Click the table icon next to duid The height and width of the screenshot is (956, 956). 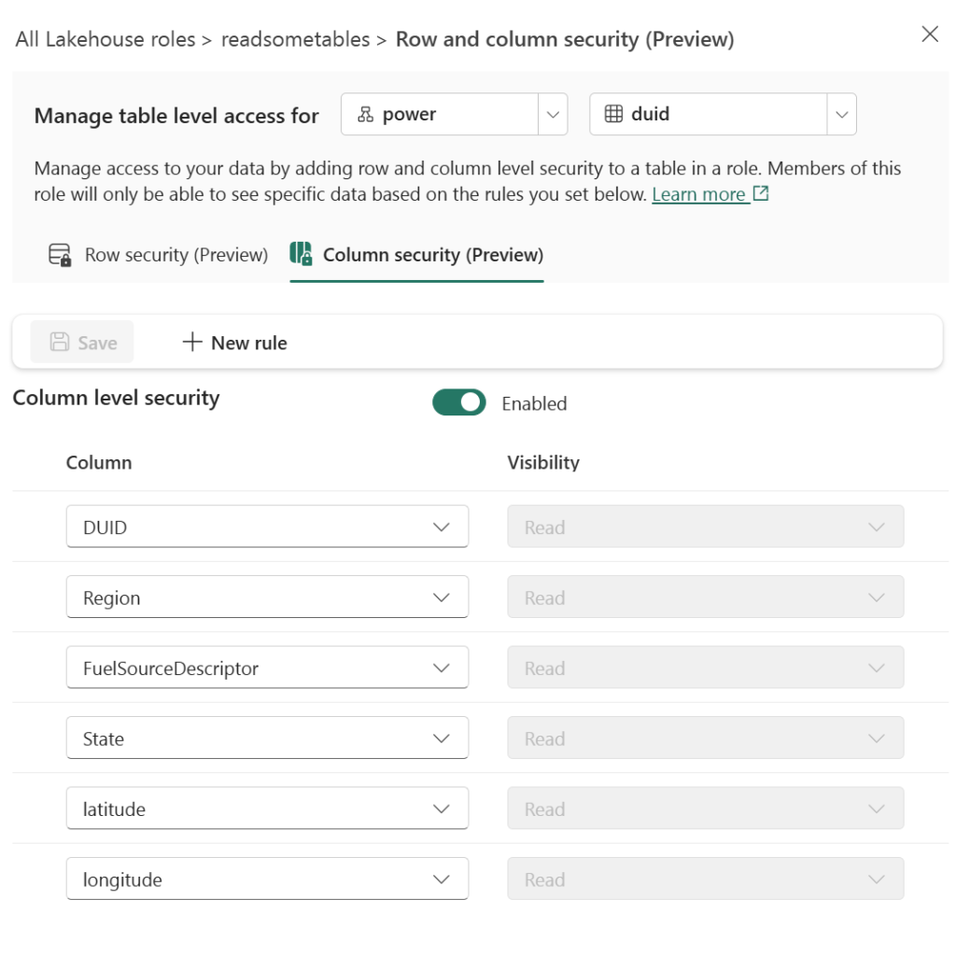[x=613, y=114]
